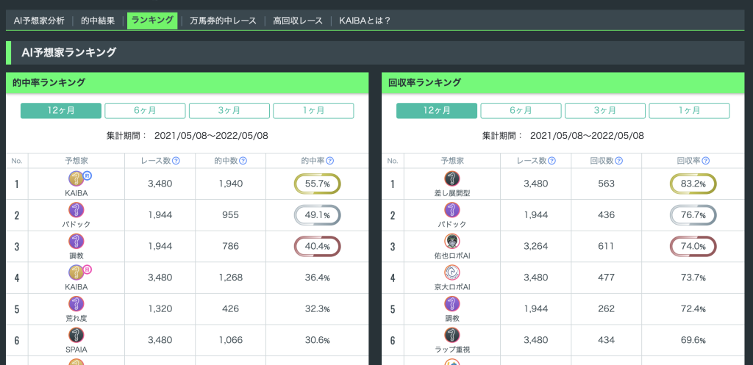
Task: Click the 76.7% silver recovery badge
Action: pyautogui.click(x=693, y=215)
